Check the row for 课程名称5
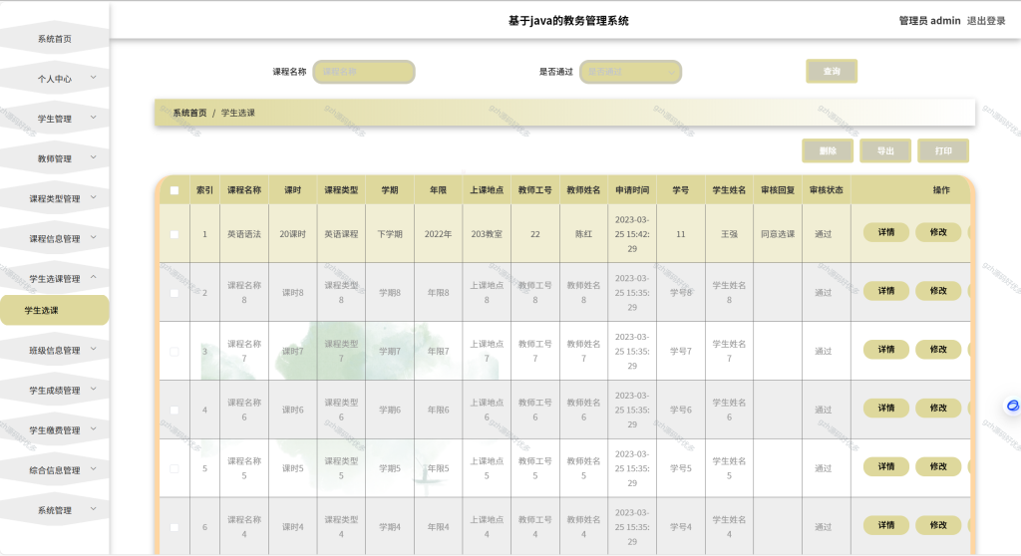This screenshot has width=1021, height=556. click(174, 468)
